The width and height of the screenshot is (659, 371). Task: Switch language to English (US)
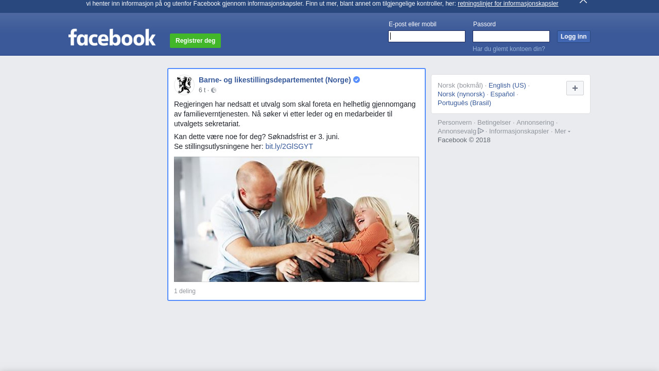(507, 86)
